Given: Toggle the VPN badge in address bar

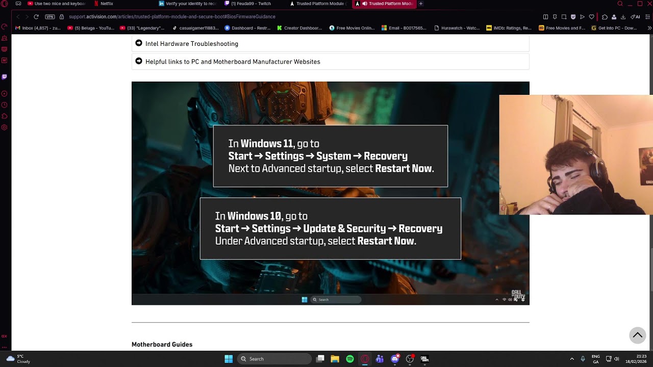Looking at the screenshot, I should coord(50,17).
